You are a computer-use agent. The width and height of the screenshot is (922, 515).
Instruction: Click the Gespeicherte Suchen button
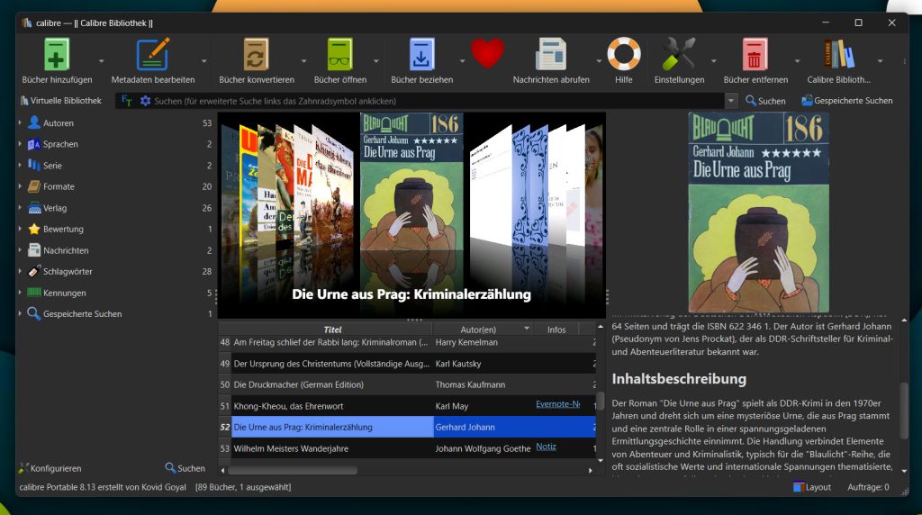[846, 101]
